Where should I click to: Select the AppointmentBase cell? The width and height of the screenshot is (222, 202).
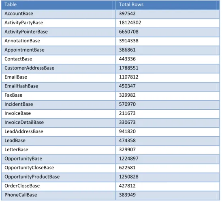pyautogui.click(x=58, y=50)
